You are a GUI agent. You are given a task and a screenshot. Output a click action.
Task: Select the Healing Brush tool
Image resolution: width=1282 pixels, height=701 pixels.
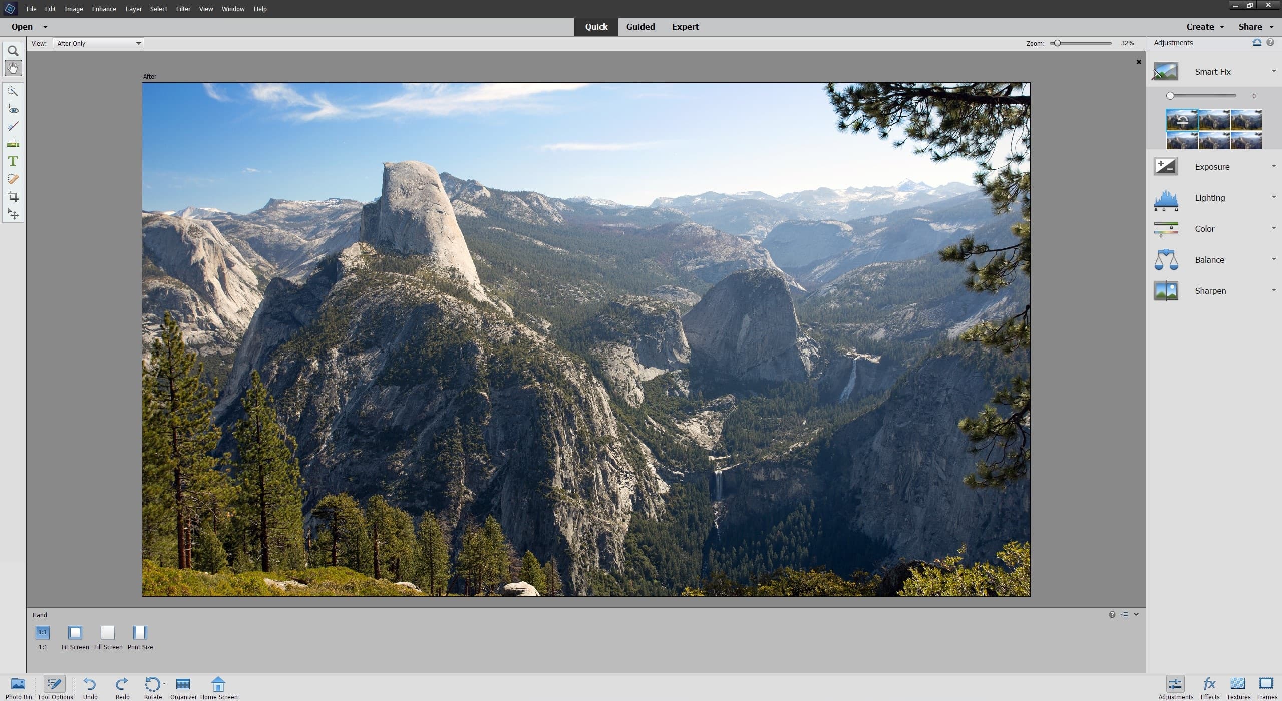12,180
